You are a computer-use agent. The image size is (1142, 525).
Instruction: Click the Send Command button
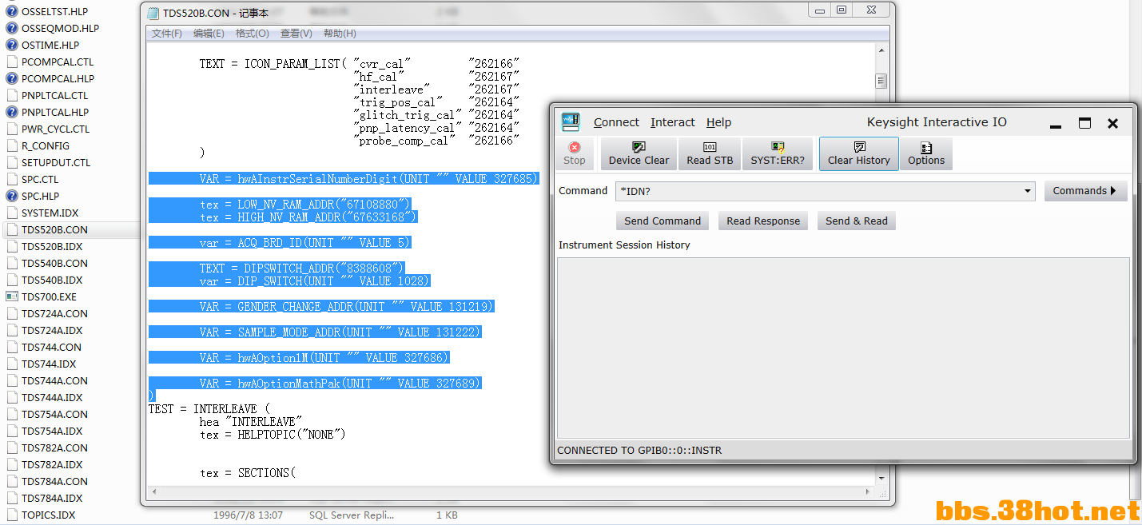pyautogui.click(x=663, y=221)
